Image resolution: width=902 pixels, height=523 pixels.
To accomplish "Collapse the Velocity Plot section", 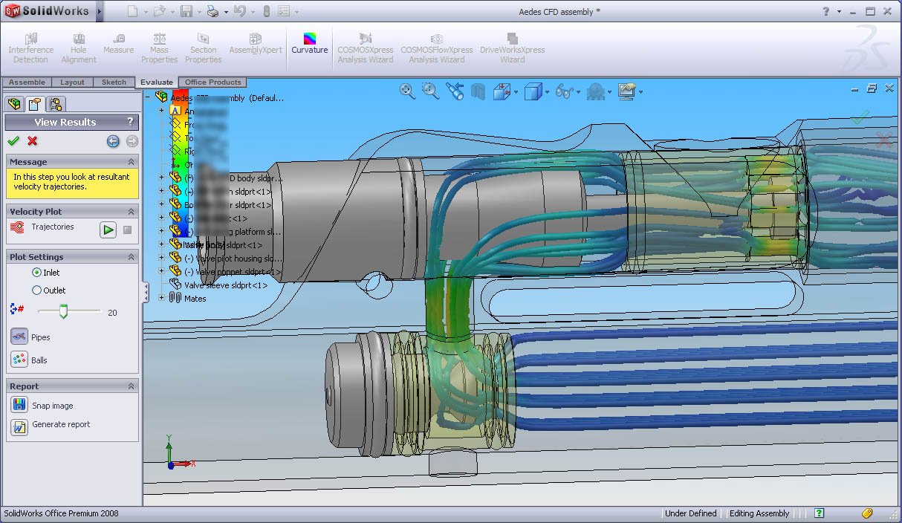I will click(x=131, y=212).
